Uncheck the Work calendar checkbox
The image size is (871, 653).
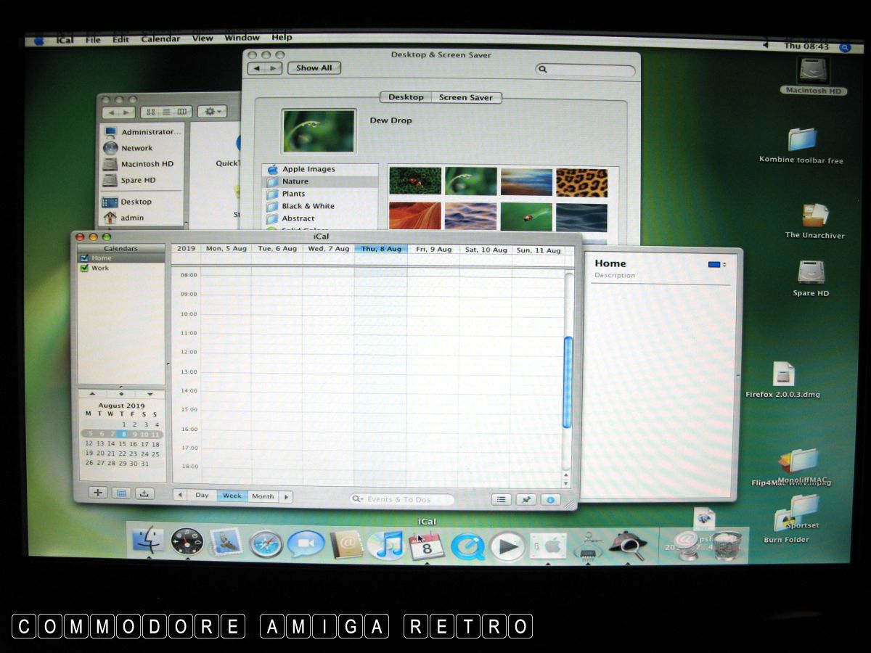tap(85, 268)
